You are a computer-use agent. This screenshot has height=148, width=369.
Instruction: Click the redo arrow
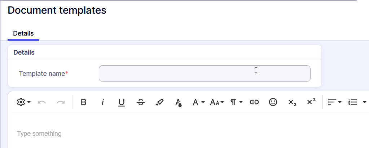click(x=61, y=102)
